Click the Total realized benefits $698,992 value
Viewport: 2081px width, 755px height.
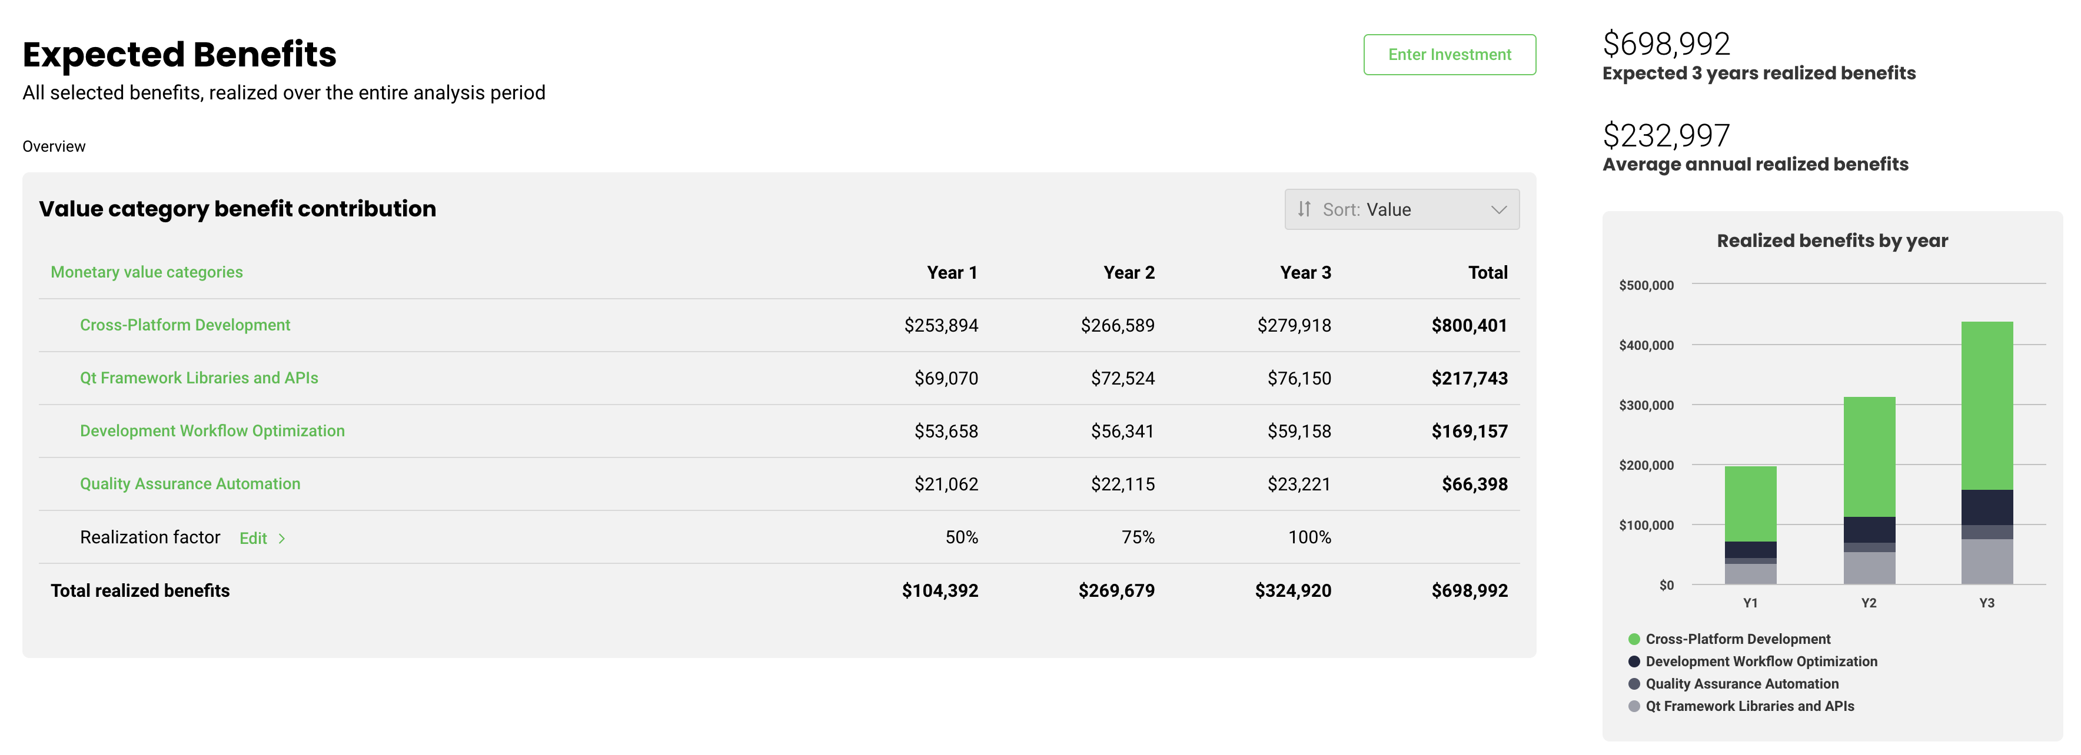1469,590
